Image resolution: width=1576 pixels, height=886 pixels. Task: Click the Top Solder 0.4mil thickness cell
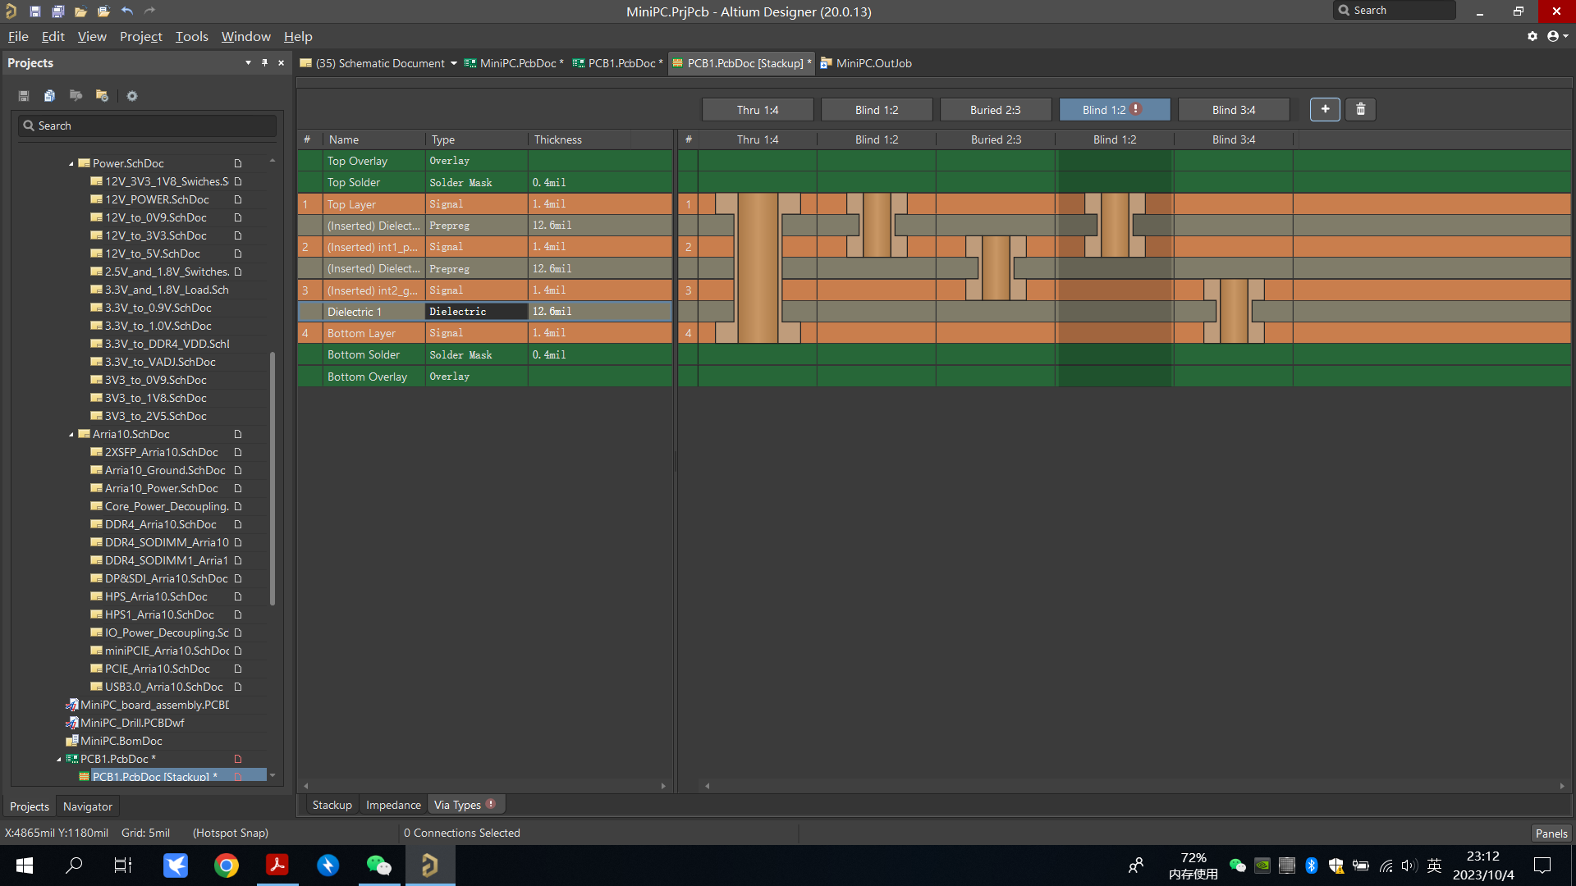[x=599, y=182]
